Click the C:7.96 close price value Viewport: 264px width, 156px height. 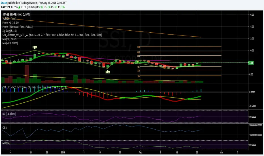(61, 7)
